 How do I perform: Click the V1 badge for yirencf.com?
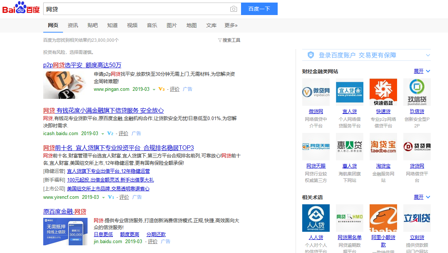click(111, 197)
